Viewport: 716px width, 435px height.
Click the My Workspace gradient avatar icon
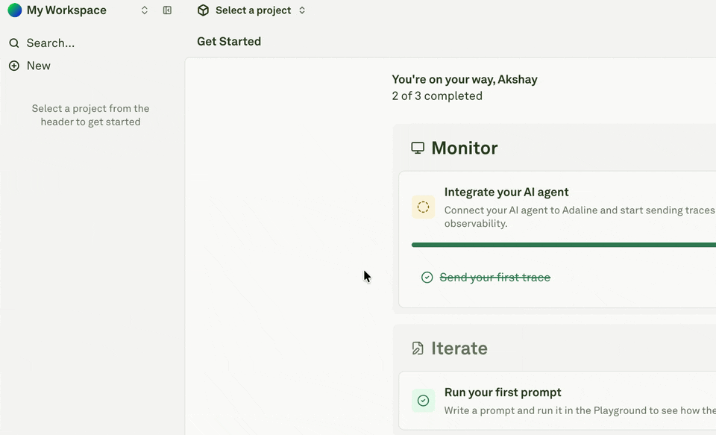(15, 10)
